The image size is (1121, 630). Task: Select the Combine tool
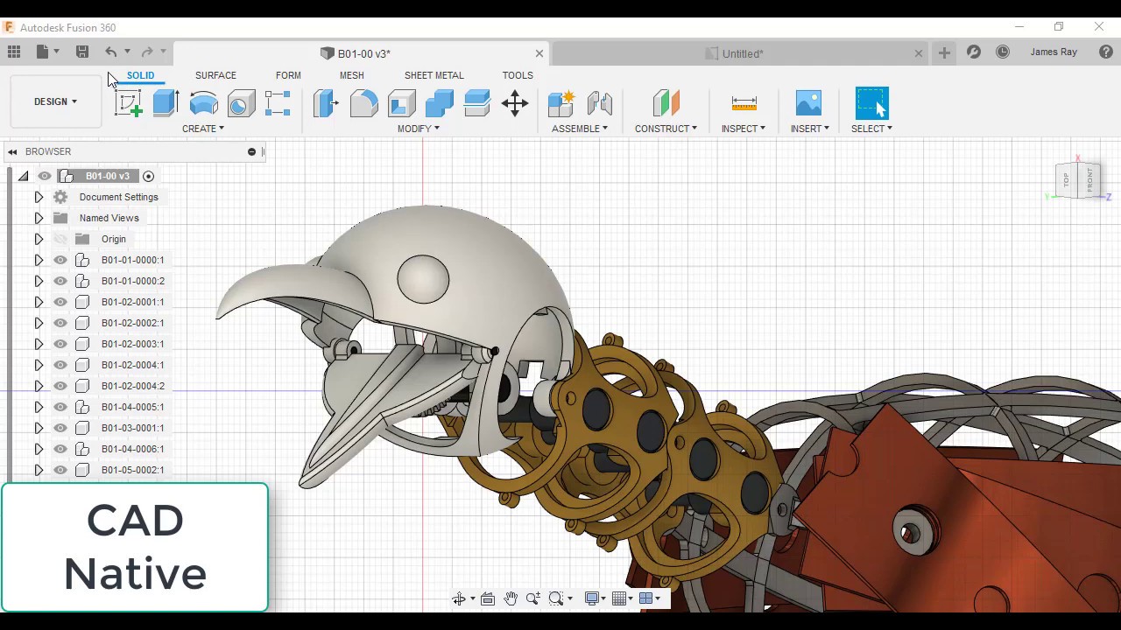tap(439, 103)
